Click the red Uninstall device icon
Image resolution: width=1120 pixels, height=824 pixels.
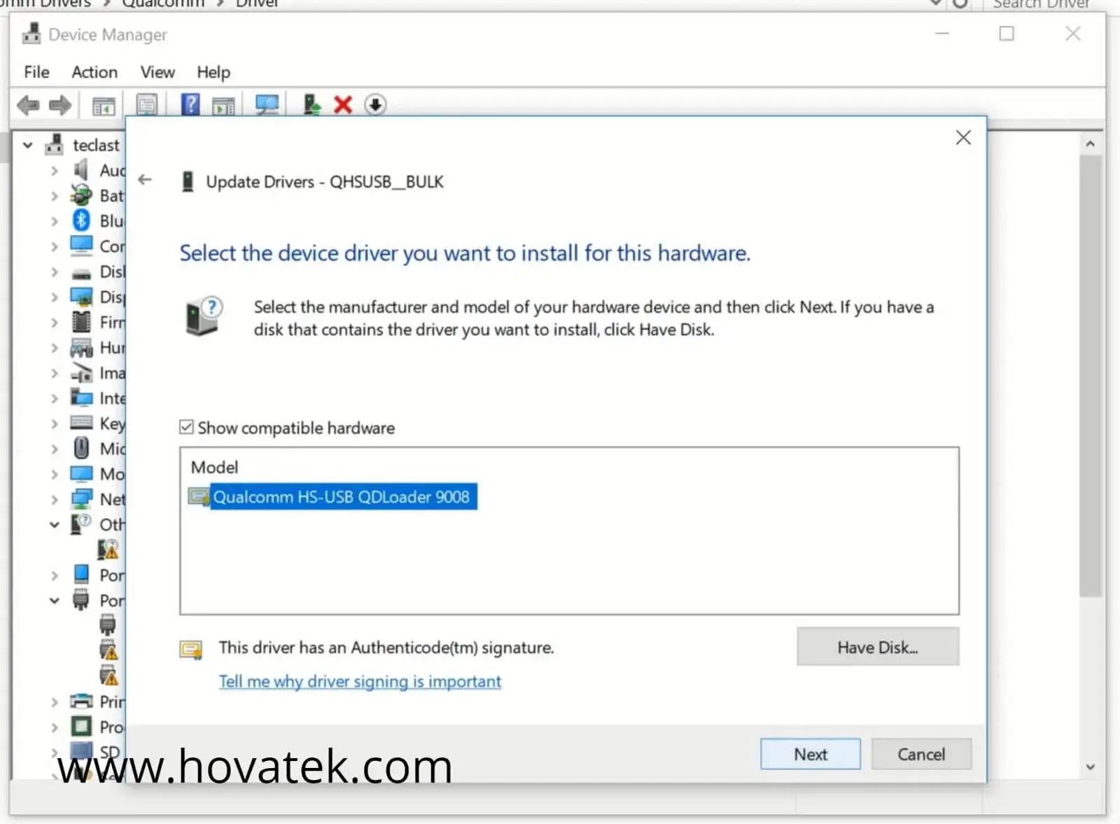point(342,104)
